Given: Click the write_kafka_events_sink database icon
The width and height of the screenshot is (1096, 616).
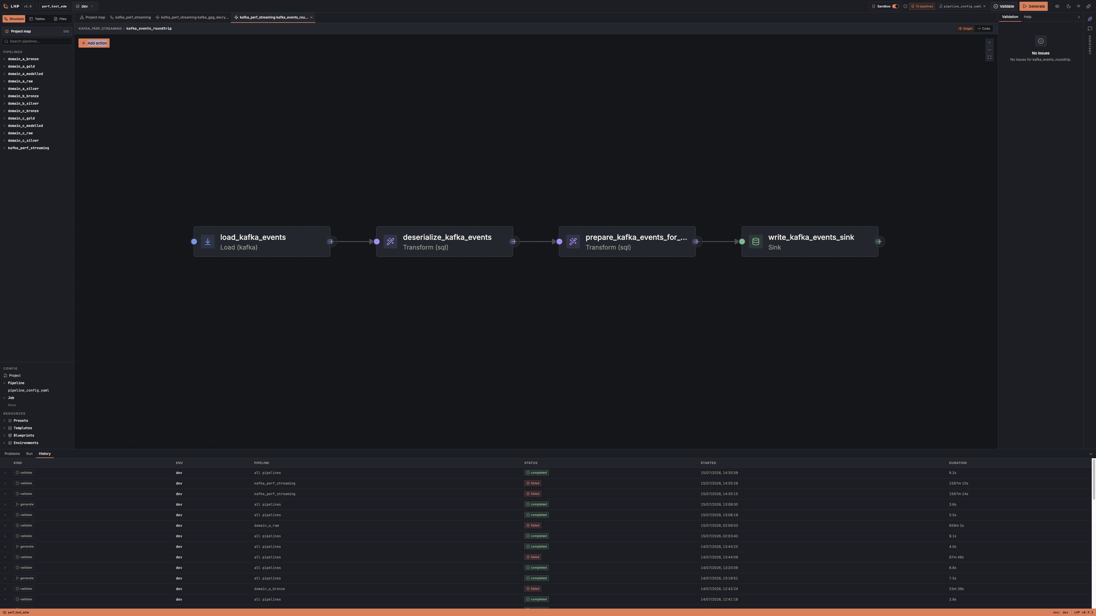Looking at the screenshot, I should click(x=755, y=242).
